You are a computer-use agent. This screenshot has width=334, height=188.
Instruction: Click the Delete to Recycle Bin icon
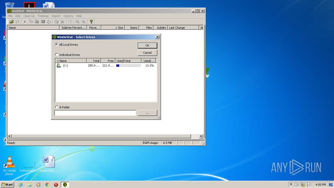tap(56, 22)
